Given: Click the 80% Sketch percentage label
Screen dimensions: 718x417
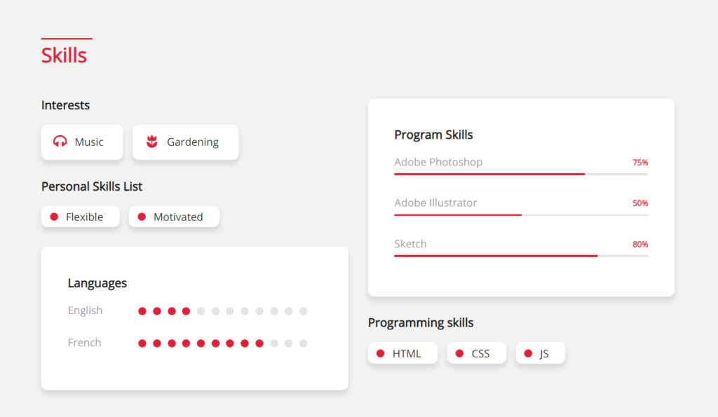Looking at the screenshot, I should pyautogui.click(x=640, y=245).
